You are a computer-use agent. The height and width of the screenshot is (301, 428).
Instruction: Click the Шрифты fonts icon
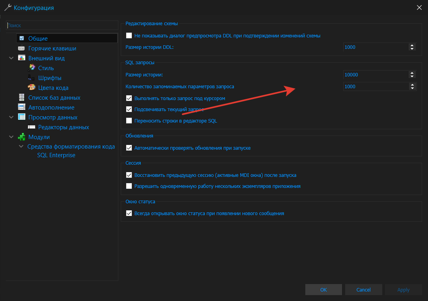pyautogui.click(x=32, y=78)
